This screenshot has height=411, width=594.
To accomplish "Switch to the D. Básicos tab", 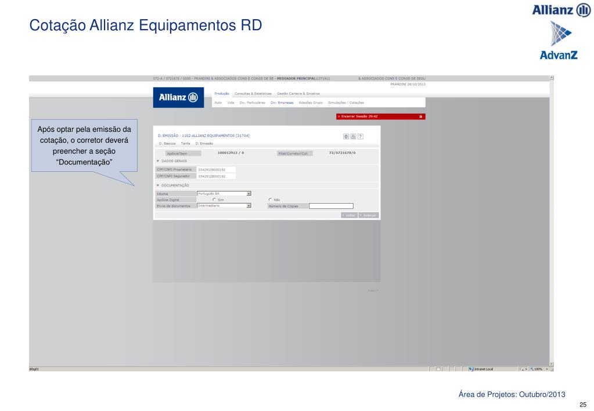I will click(x=167, y=143).
